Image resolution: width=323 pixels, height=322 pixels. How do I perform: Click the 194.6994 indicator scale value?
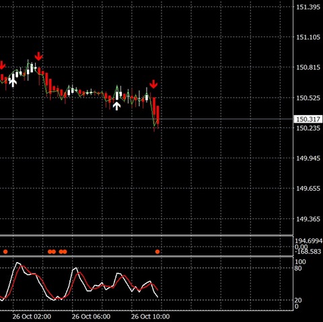tap(309, 241)
